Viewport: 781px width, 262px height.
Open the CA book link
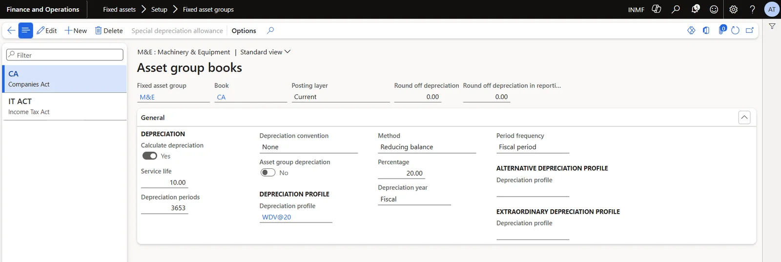pos(221,97)
